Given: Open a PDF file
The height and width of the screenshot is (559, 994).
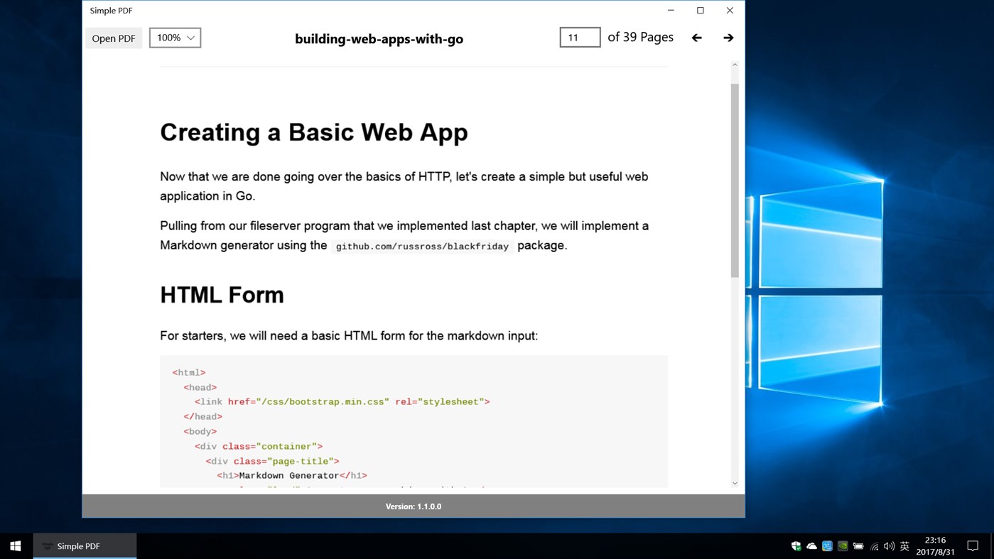Looking at the screenshot, I should (x=114, y=38).
